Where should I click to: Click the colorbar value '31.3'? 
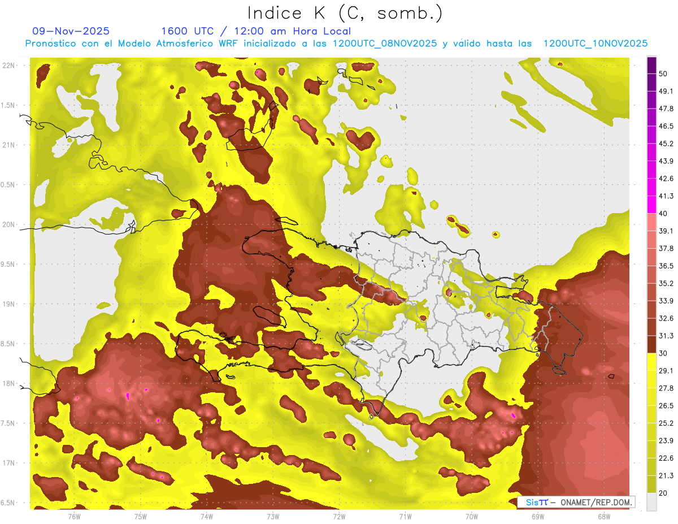pyautogui.click(x=666, y=336)
